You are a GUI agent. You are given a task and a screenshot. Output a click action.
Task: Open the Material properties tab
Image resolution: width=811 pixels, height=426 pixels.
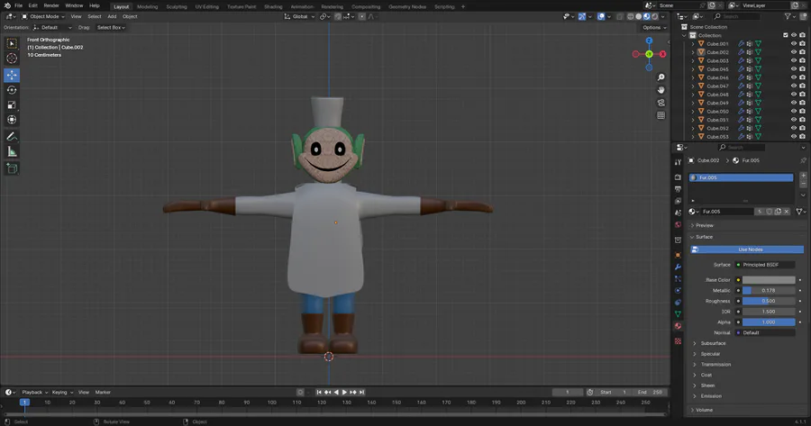coord(678,326)
